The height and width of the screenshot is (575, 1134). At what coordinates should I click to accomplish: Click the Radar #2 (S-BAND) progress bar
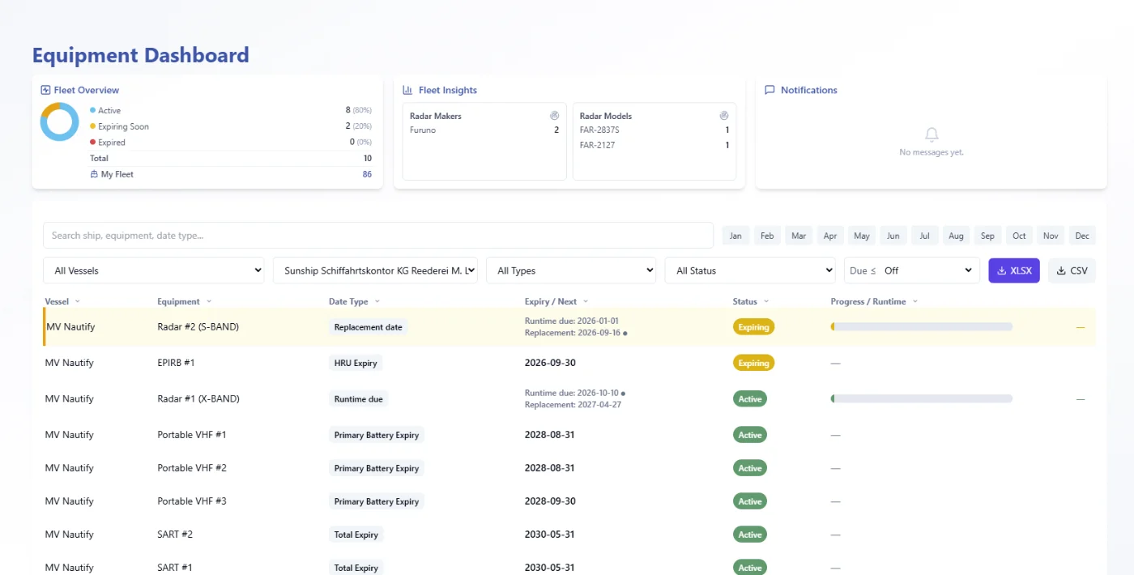(922, 327)
